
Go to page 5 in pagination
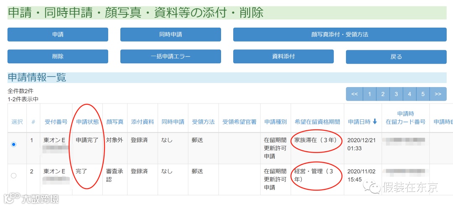click(x=423, y=94)
